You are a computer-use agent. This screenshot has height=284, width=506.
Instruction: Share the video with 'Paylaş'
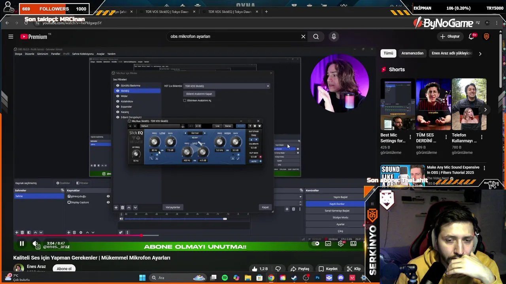tap(300, 269)
